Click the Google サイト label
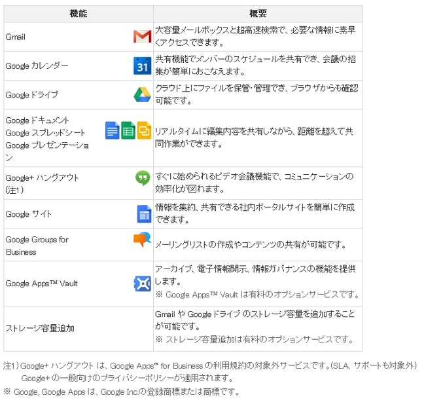This screenshot has width=424, height=406. (x=28, y=214)
